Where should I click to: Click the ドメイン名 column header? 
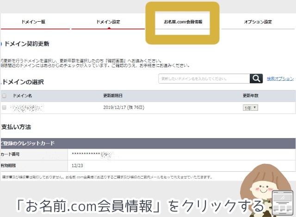pyautogui.click(x=22, y=96)
